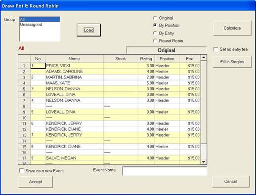Click the table vertical scrollbar thumb

(x=204, y=102)
